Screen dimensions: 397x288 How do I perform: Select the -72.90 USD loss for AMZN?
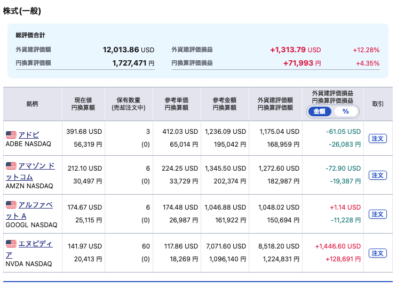tap(343, 169)
